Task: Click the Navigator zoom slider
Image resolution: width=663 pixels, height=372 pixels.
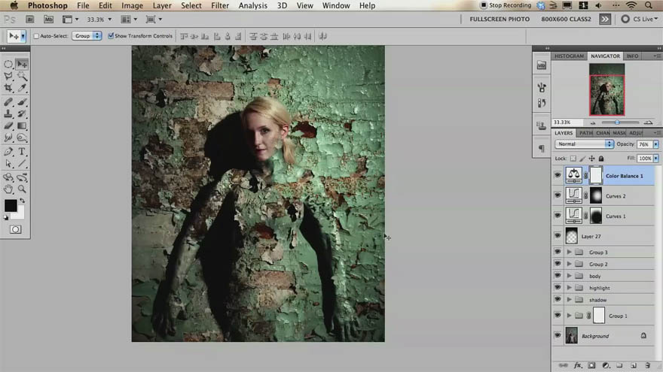Action: click(618, 122)
